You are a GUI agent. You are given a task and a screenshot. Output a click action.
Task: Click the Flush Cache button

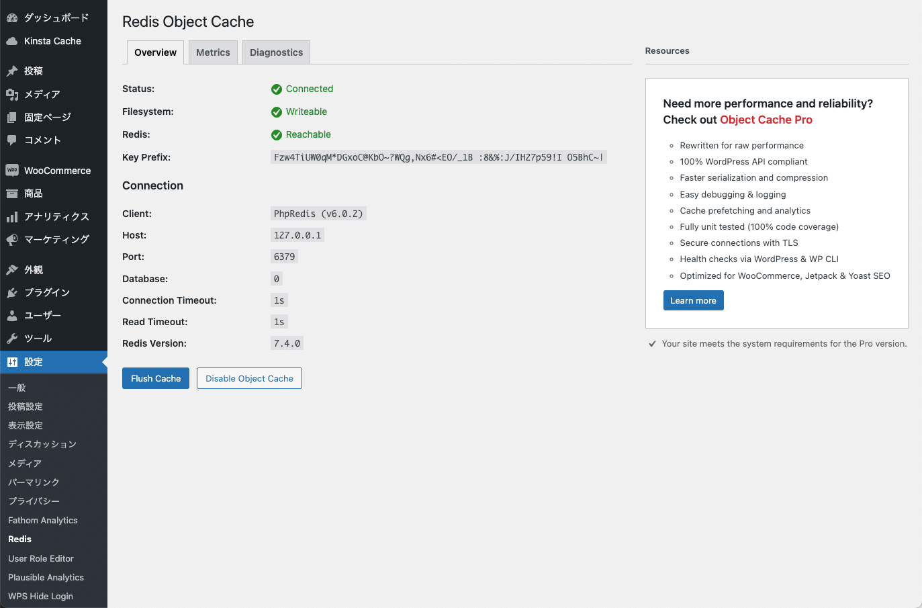[156, 378]
